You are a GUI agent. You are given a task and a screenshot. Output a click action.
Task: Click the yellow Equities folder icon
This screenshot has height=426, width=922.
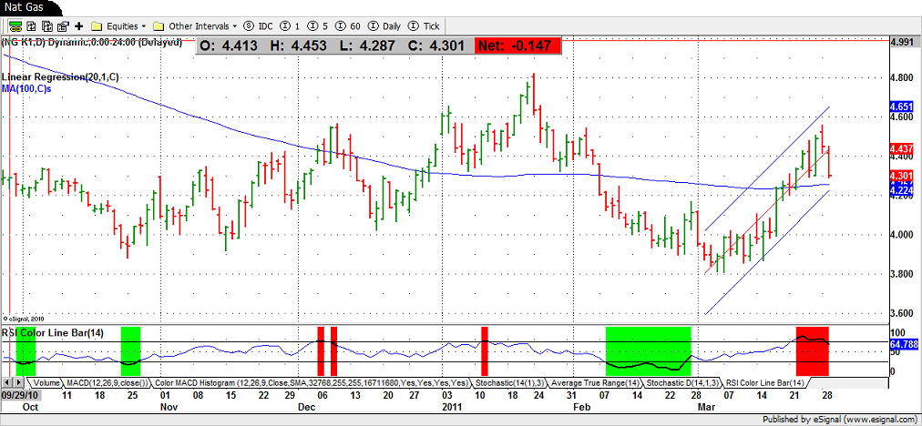coord(96,25)
